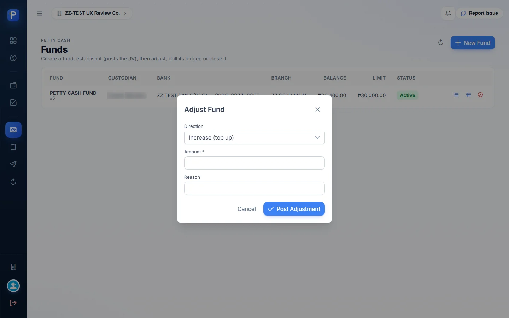Click the P app logo
This screenshot has height=318, width=509.
tap(13, 15)
